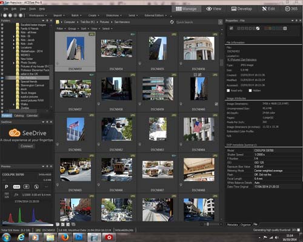Open Edit mode
This screenshot has width=303, height=242.
click(268, 9)
